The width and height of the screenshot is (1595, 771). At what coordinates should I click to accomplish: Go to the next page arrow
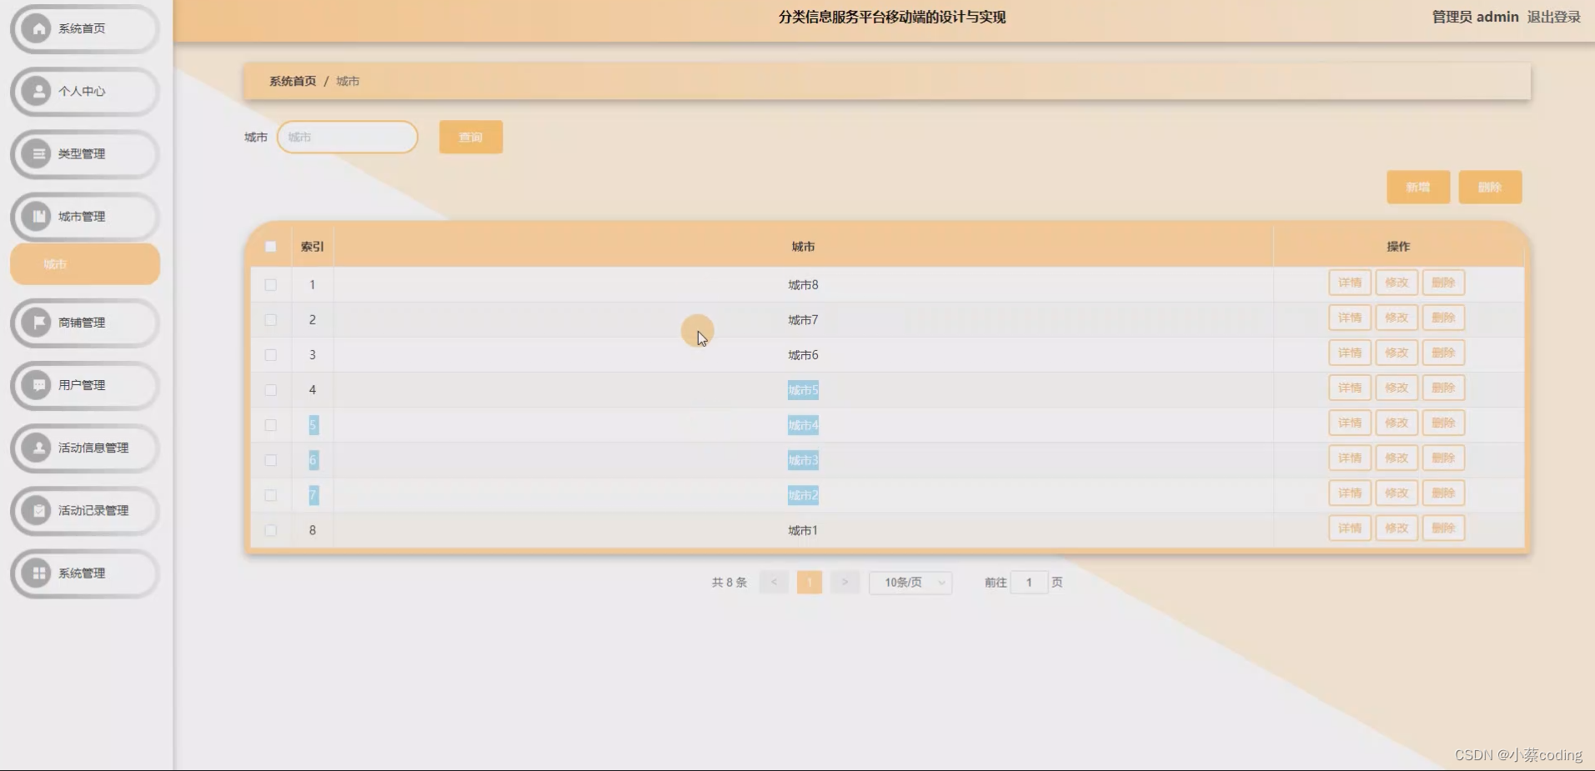[845, 582]
